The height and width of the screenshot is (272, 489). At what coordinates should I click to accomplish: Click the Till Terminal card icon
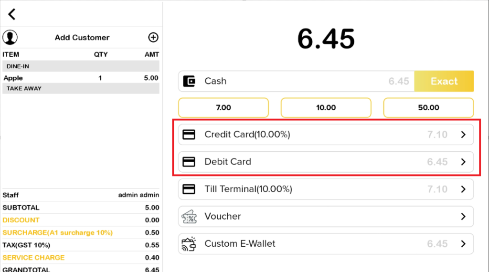190,189
